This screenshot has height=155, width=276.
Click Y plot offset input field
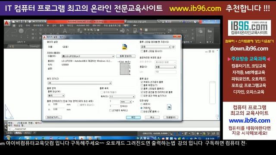click(x=59, y=109)
